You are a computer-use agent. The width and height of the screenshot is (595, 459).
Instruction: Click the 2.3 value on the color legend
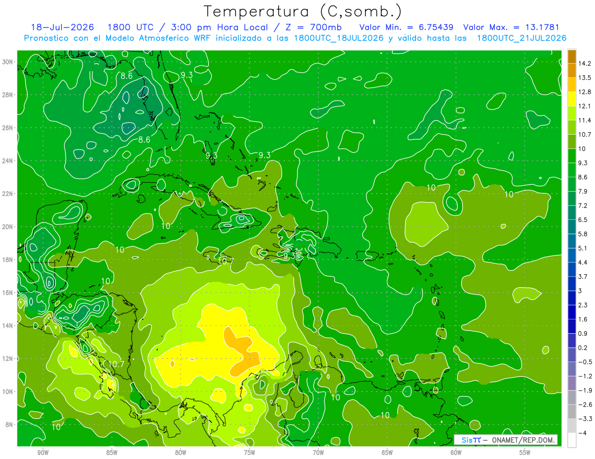click(583, 305)
